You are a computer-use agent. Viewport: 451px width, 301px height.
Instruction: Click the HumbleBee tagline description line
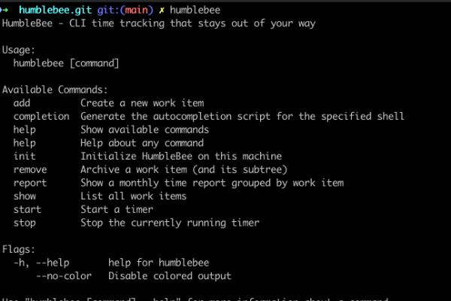tap(159, 23)
